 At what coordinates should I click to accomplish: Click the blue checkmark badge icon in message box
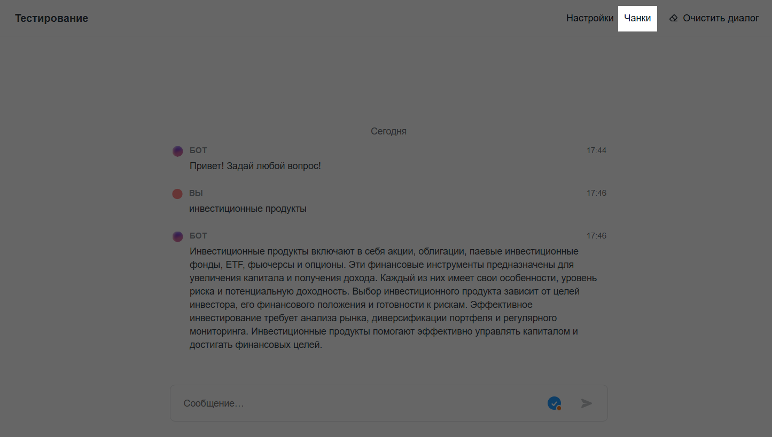click(x=555, y=403)
